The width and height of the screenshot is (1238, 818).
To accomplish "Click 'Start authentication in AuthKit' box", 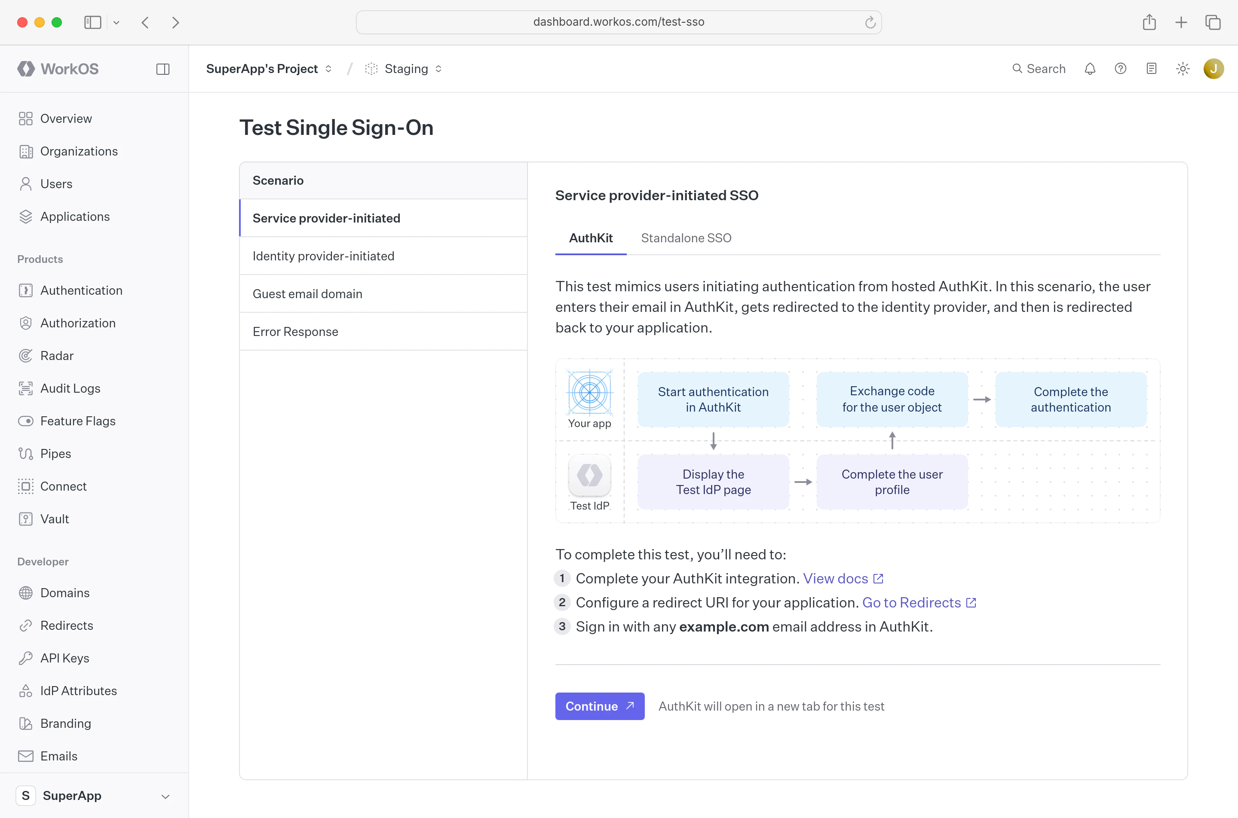I will coord(713,400).
